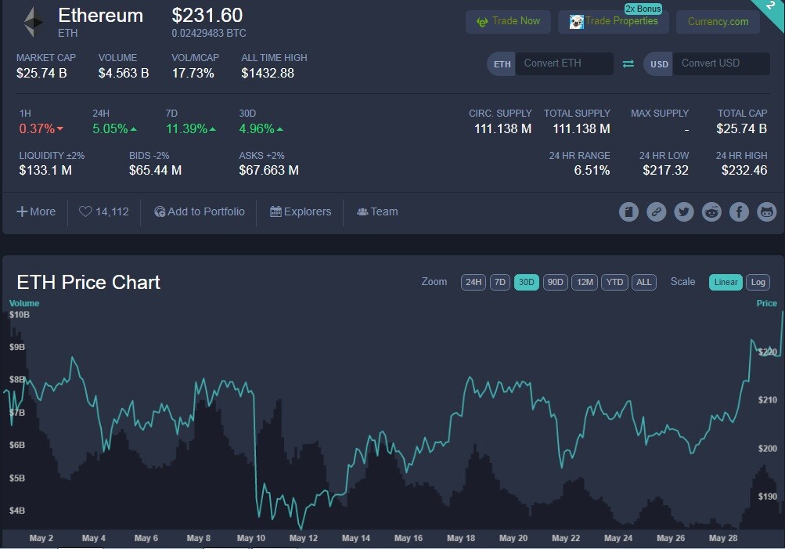785x549 pixels.
Task: Click the $67.663 M asks value
Action: 269,170
